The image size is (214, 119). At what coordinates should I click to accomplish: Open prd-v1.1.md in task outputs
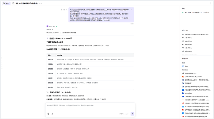pos(187,41)
